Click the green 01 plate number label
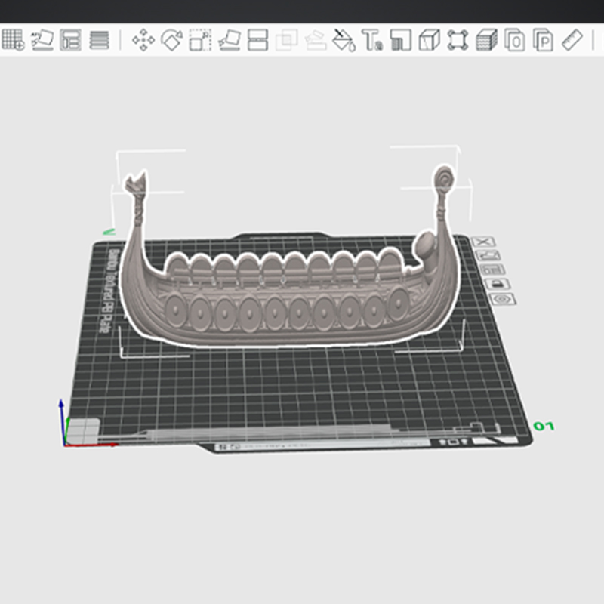This screenshot has width=604, height=604. point(544,426)
